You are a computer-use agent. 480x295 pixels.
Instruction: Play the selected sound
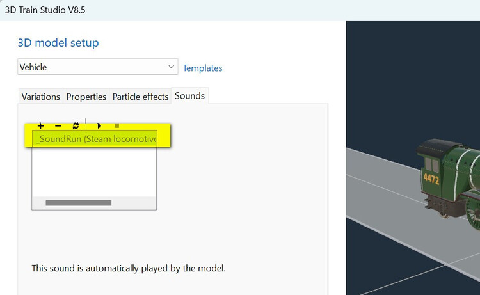(x=99, y=126)
